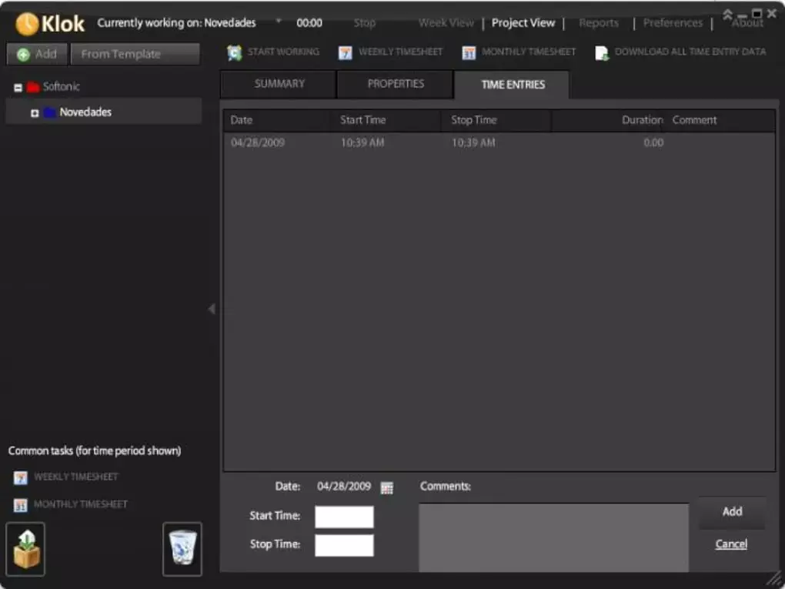Click the Download All Time Entry Data icon
The width and height of the screenshot is (785, 589).
point(601,52)
